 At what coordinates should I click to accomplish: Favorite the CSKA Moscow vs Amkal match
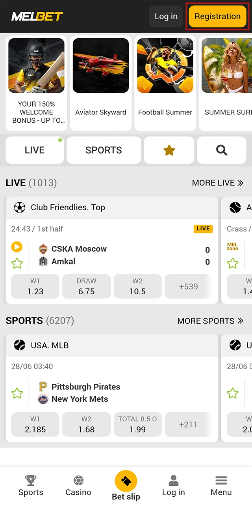(17, 263)
